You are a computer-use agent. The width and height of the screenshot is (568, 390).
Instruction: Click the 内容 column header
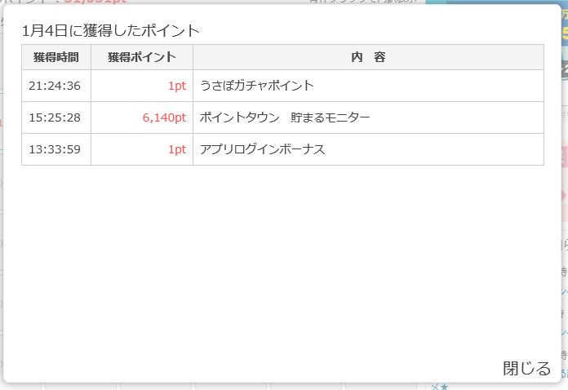[368, 57]
